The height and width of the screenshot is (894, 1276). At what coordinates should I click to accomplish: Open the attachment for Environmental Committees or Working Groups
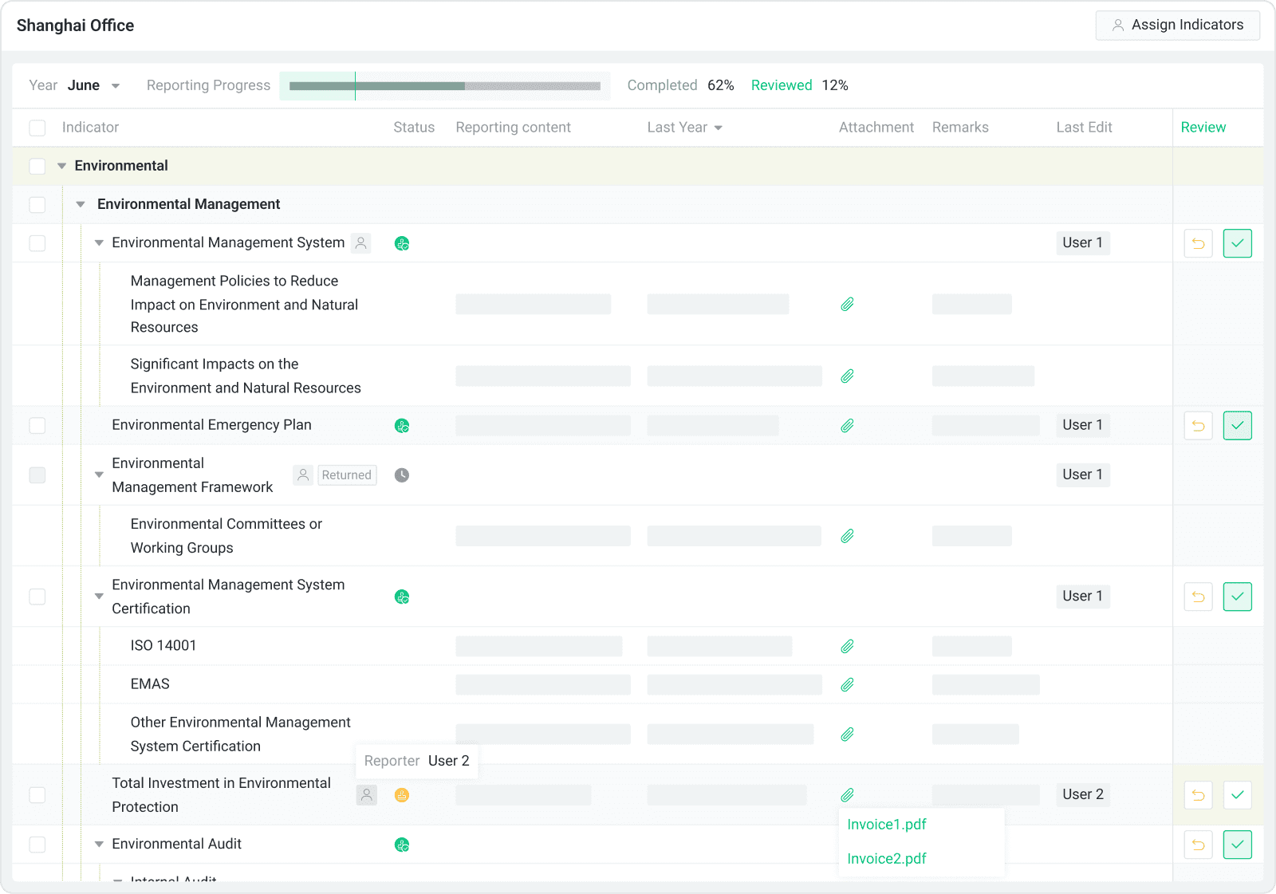[x=847, y=536]
